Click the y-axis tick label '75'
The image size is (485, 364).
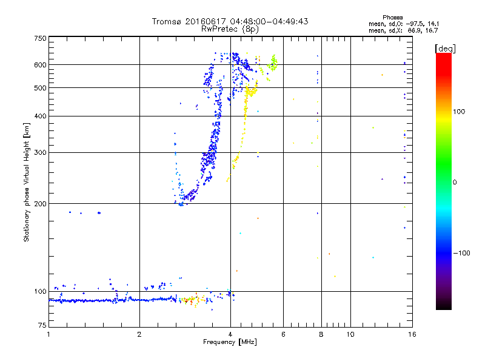pyautogui.click(x=42, y=325)
